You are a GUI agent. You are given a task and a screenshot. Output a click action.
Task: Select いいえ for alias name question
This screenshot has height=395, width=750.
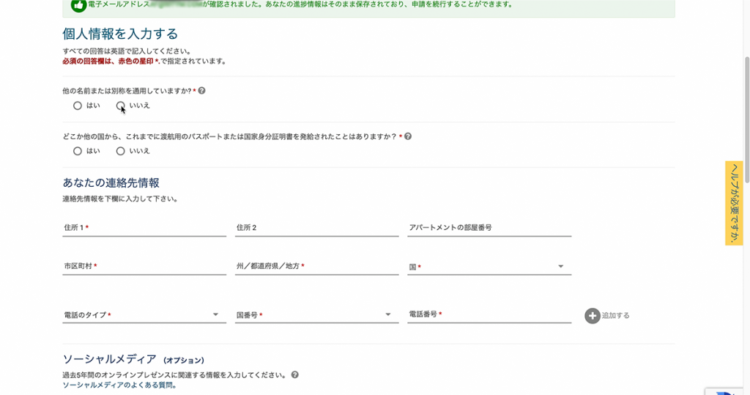coord(121,106)
